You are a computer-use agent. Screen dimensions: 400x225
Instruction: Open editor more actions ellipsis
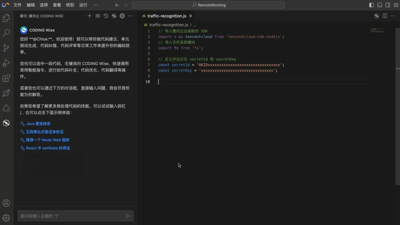[393, 16]
